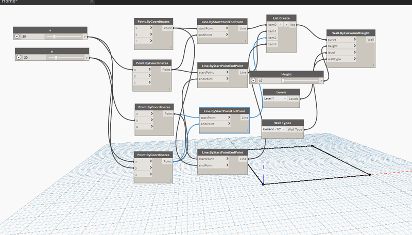This screenshot has height=235, width=412.
Task: Click the y slider track
Action: click(x=66, y=57)
